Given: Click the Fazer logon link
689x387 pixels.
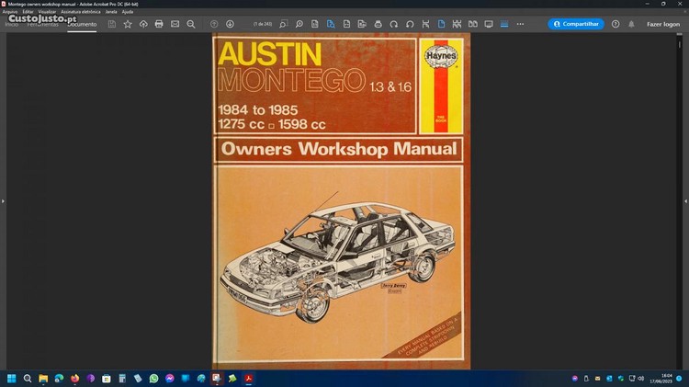Looking at the screenshot, I should (x=664, y=24).
